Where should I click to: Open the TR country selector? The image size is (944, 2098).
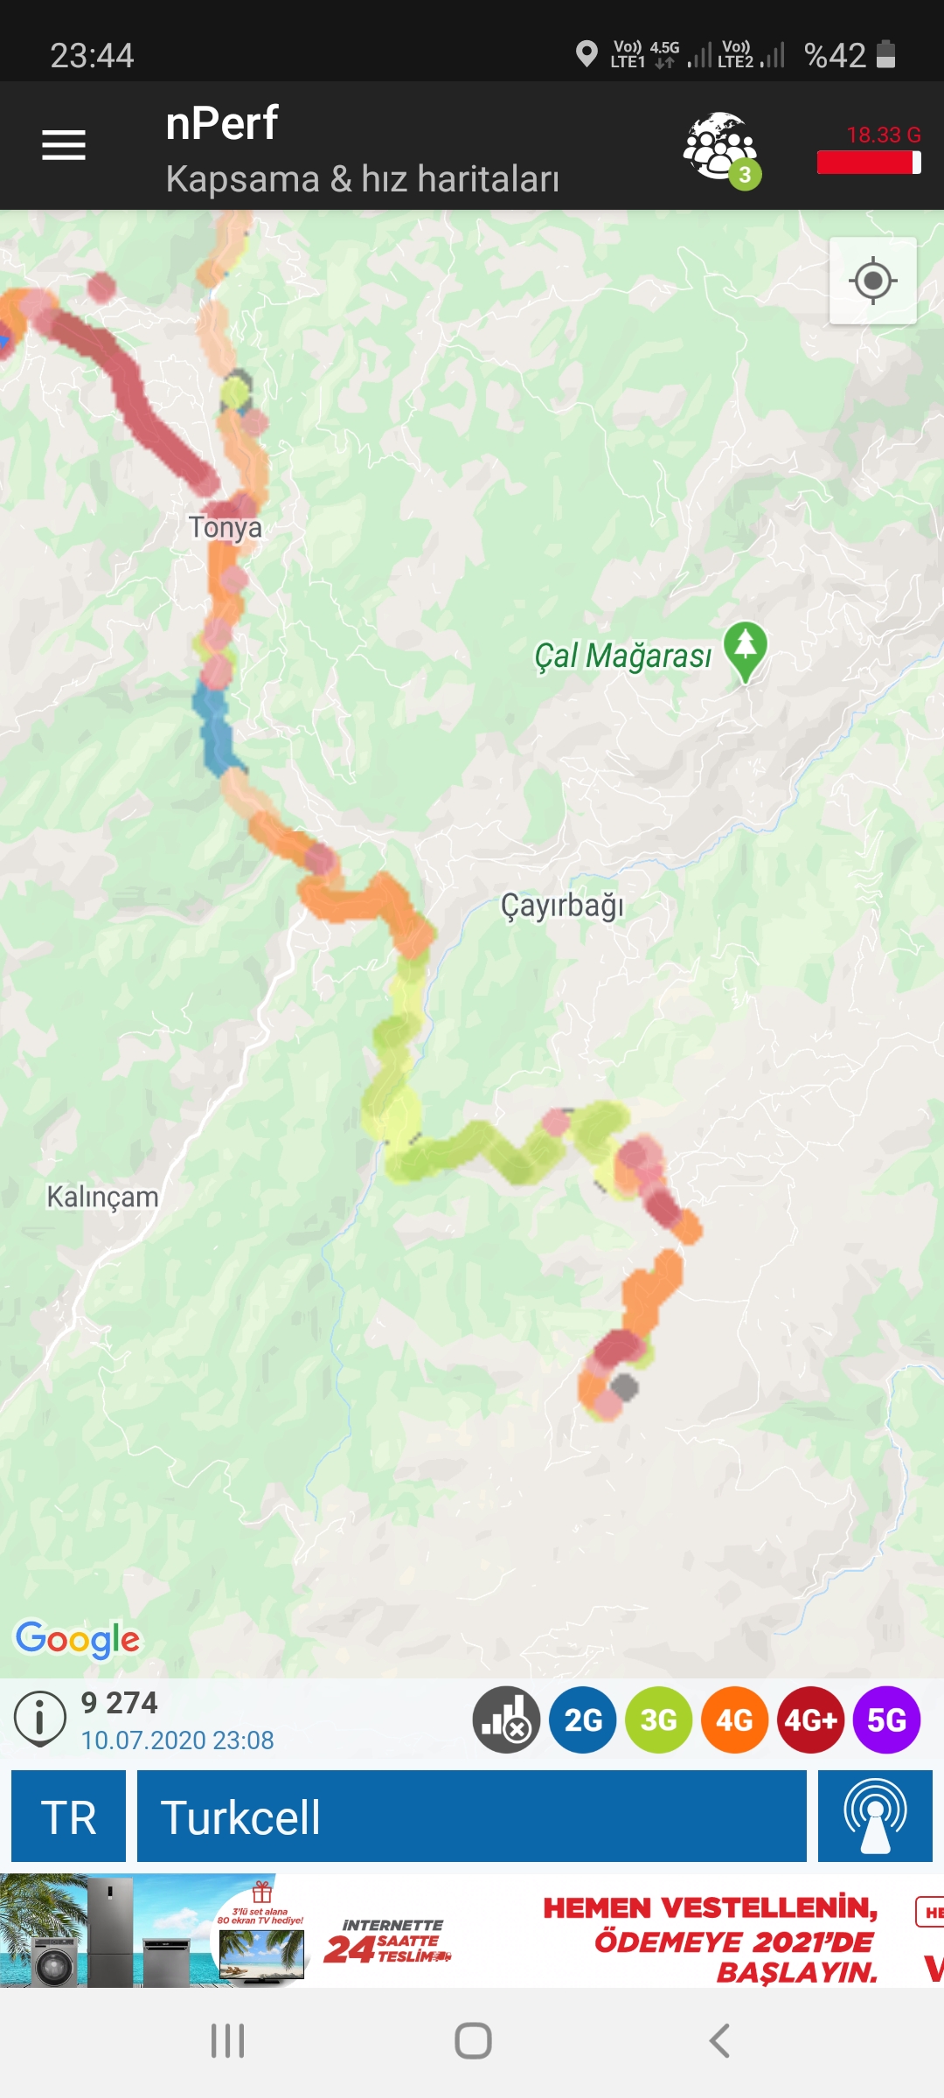69,1817
